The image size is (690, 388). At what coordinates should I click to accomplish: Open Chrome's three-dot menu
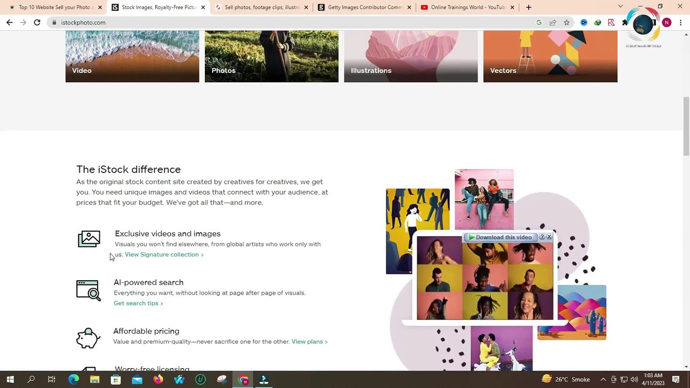(681, 23)
